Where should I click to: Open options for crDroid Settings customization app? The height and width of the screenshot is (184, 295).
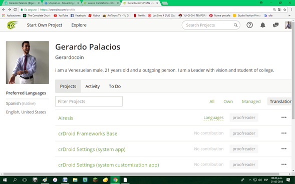point(283,164)
